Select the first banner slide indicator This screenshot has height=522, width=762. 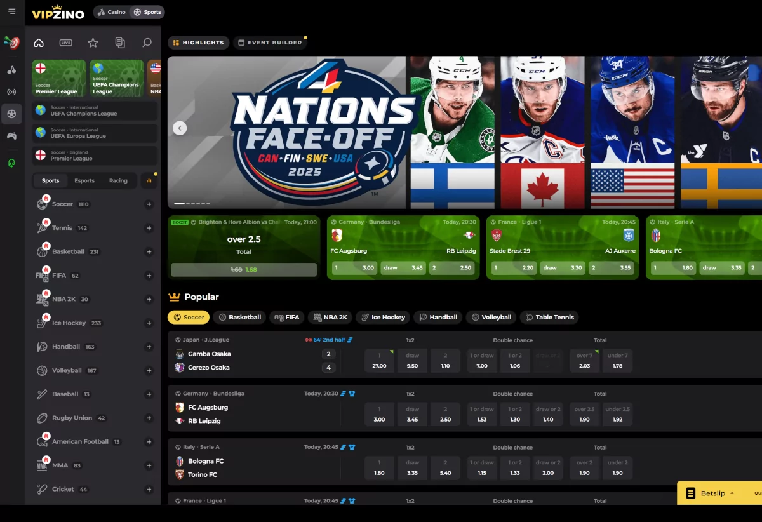click(179, 203)
